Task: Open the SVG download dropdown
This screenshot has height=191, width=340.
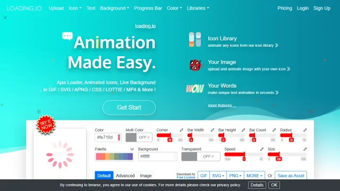Action: tap(218, 176)
